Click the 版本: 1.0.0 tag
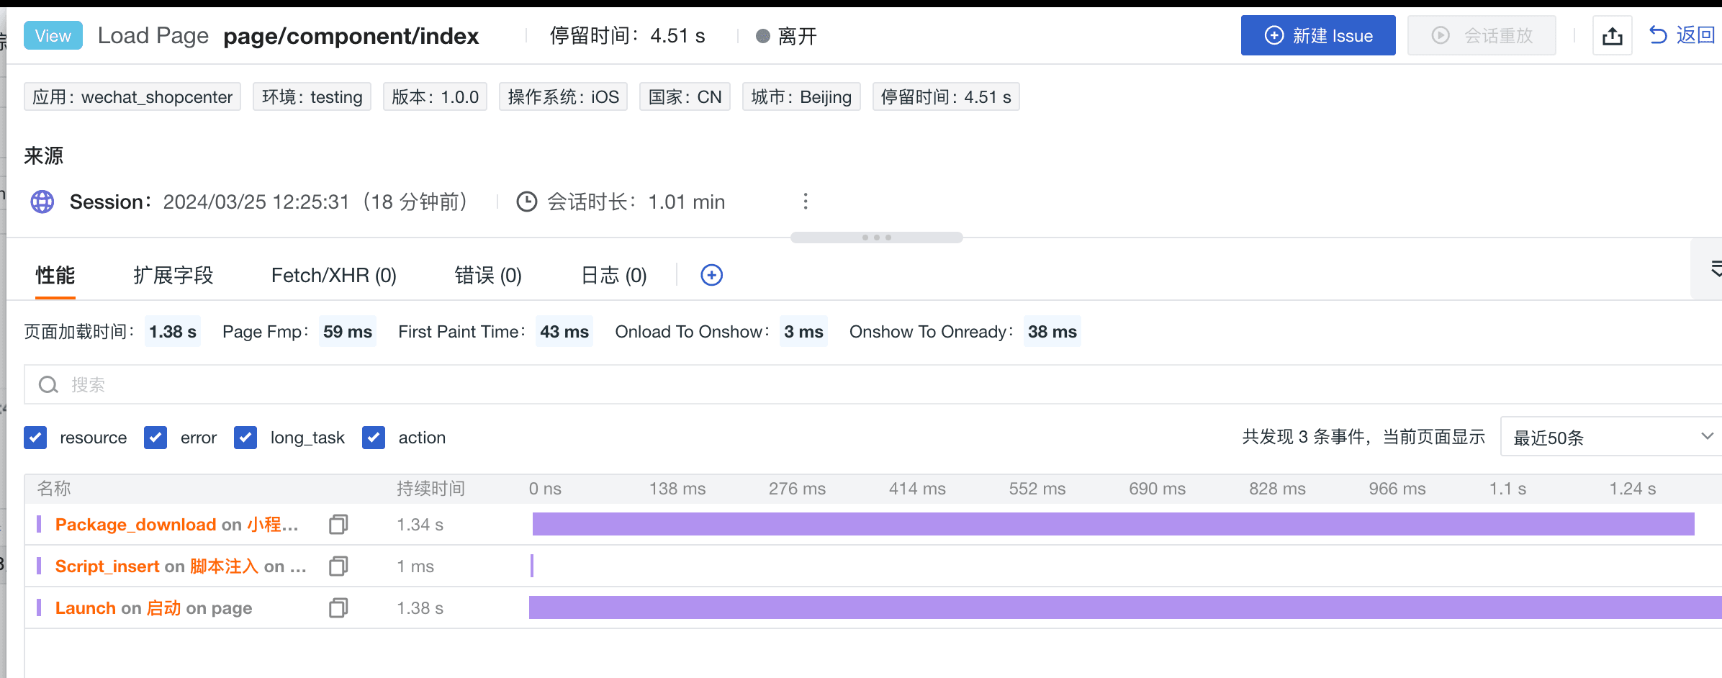The width and height of the screenshot is (1722, 678). click(x=435, y=97)
